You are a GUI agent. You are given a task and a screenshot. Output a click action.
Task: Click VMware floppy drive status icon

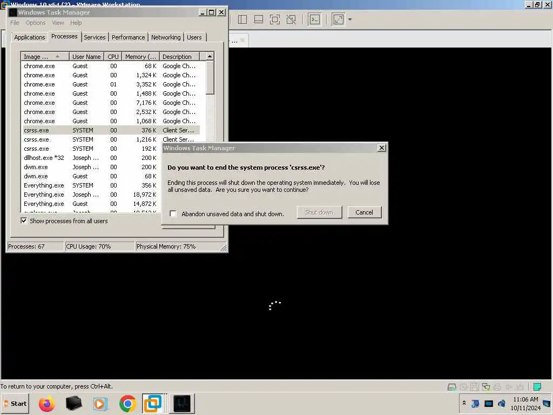click(474, 387)
